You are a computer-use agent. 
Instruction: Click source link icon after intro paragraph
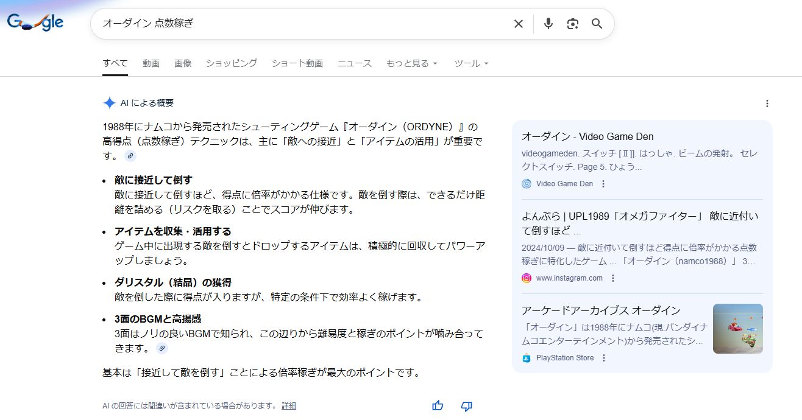[x=130, y=156]
